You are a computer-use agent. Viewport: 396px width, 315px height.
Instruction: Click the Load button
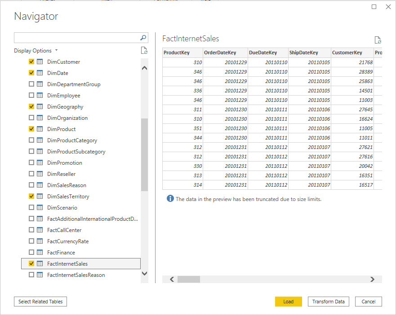288,302
